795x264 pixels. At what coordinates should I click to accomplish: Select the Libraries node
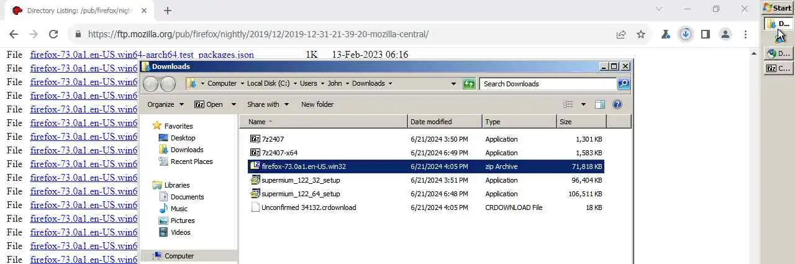tap(177, 185)
